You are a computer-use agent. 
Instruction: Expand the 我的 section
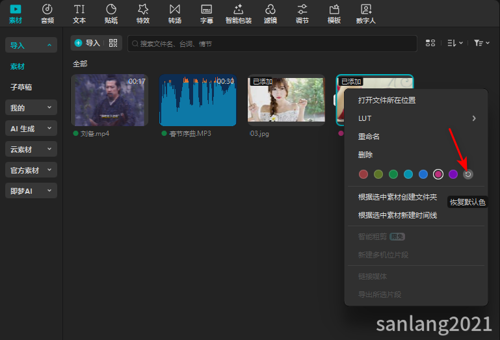[x=31, y=107]
